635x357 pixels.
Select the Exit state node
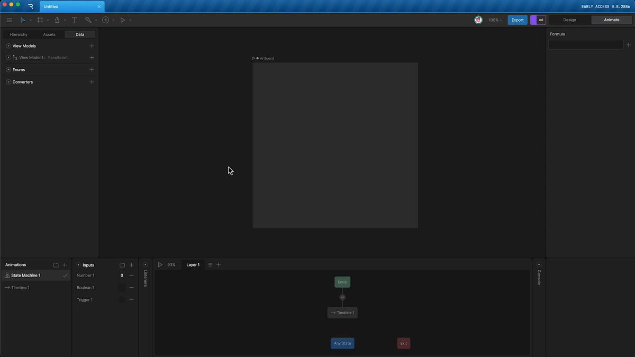[x=404, y=343]
